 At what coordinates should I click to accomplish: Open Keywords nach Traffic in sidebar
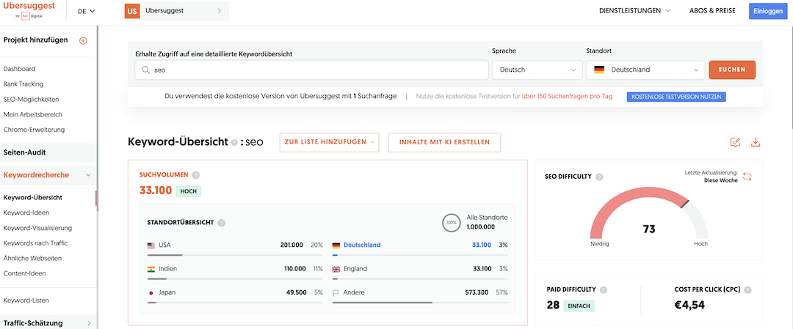coord(35,243)
